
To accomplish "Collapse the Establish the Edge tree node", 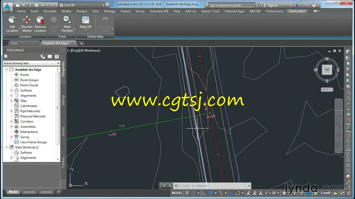I will (7, 69).
